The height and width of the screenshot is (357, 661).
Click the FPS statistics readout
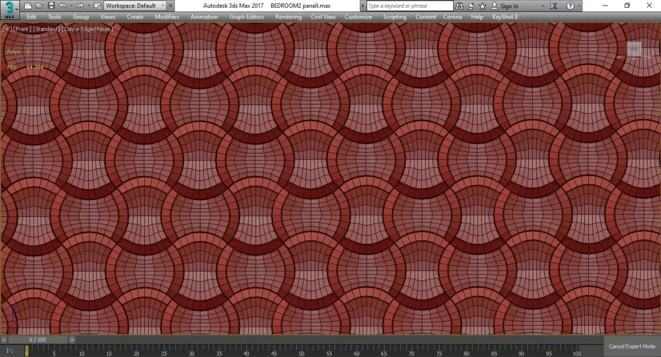coord(25,67)
